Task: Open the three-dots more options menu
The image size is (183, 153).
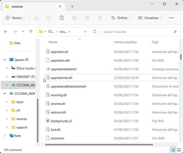Action: (171, 18)
